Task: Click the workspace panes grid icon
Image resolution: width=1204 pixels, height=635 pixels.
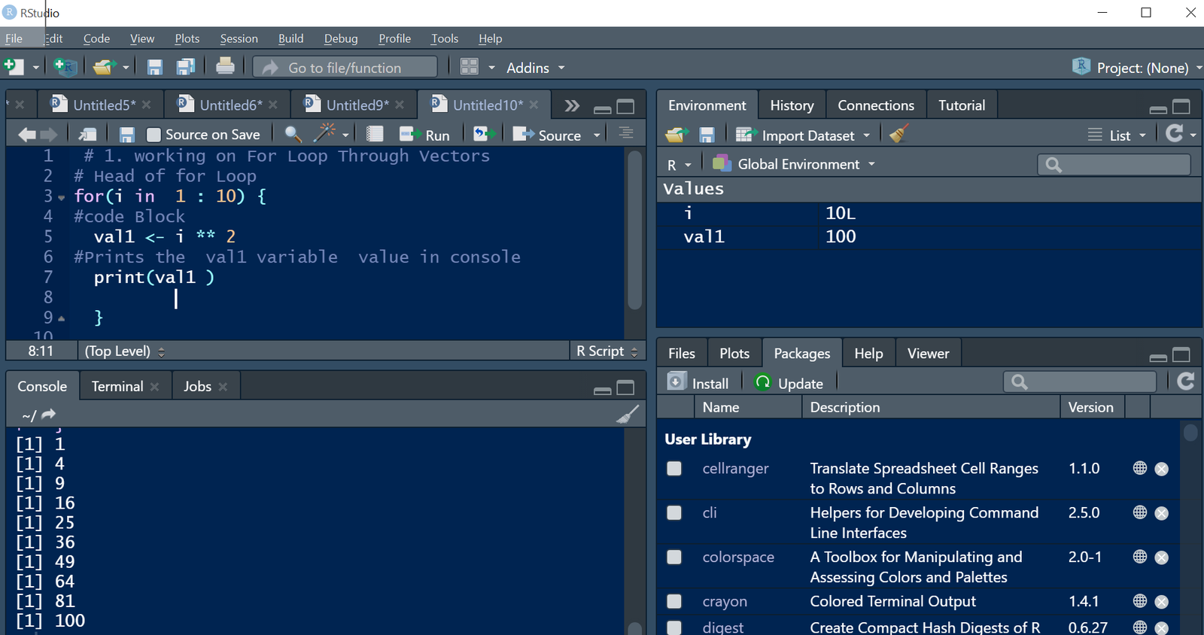Action: 470,67
